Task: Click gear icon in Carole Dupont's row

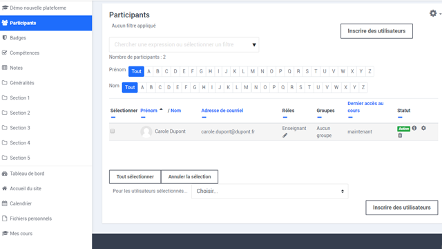Action: coord(423,128)
